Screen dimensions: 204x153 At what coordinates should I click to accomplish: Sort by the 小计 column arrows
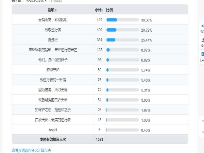tap(102, 10)
